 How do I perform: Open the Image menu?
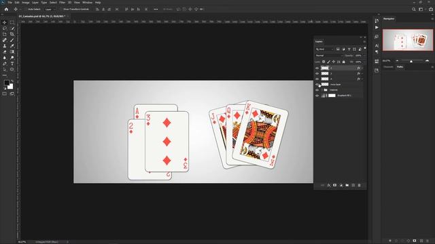26,3
